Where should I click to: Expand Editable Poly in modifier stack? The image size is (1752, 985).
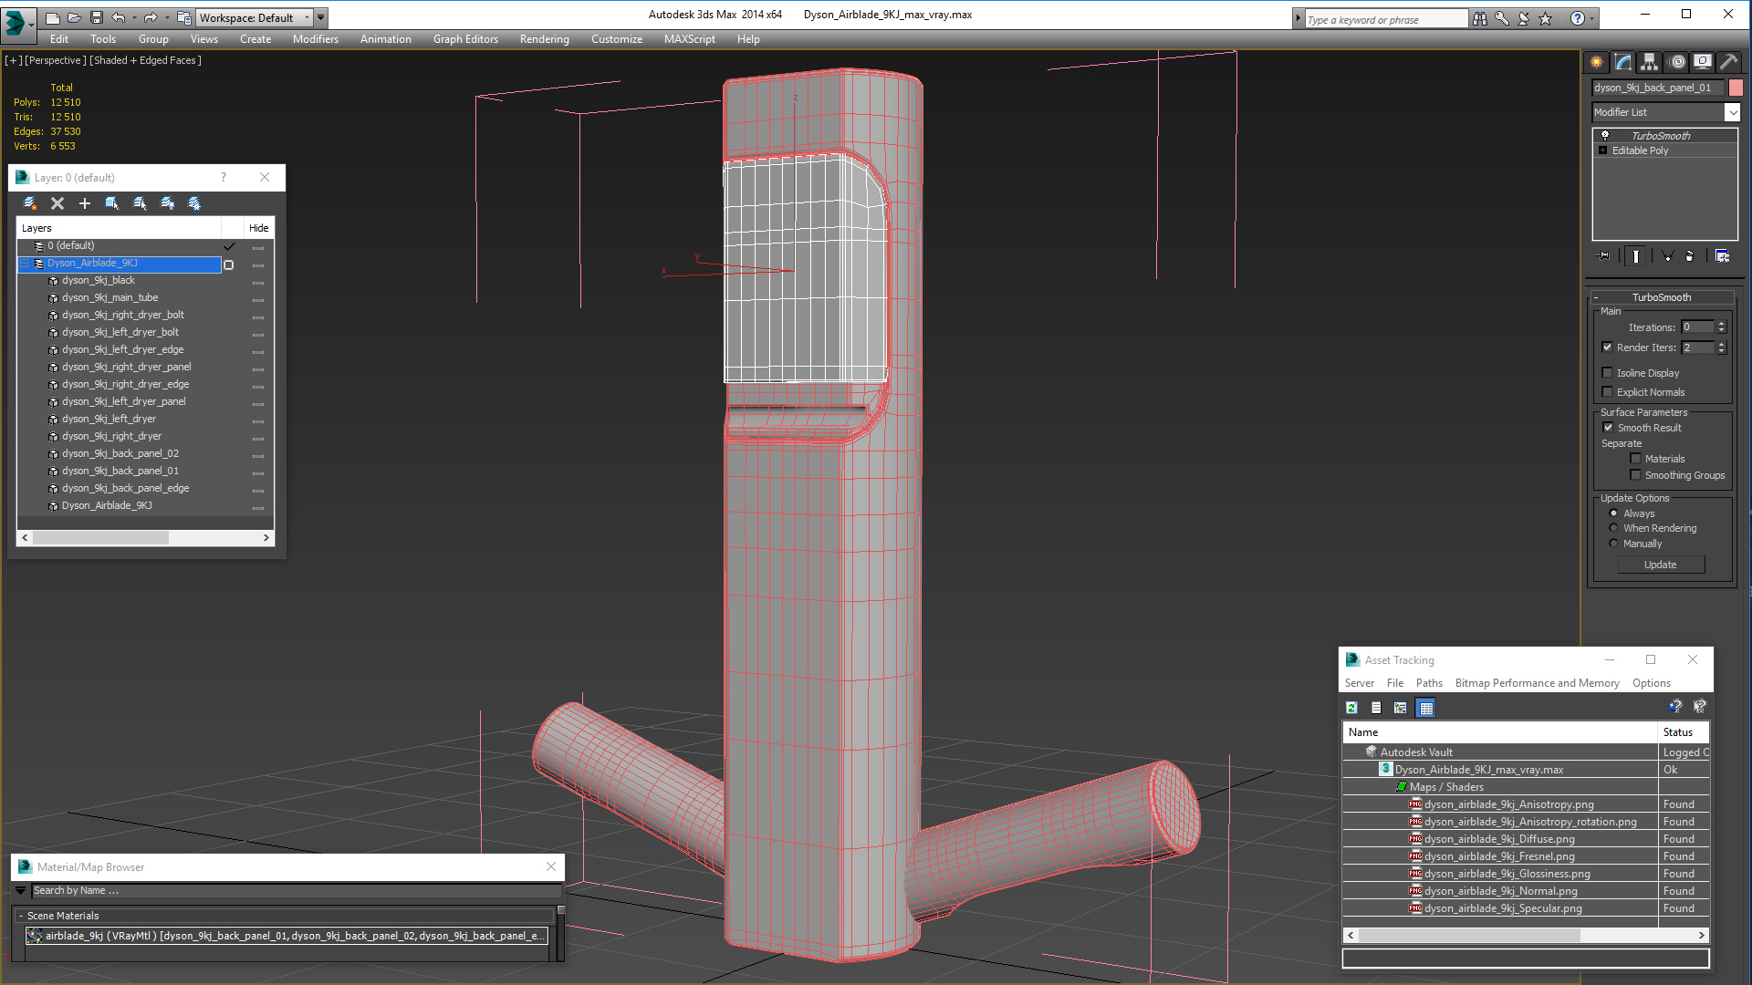point(1602,150)
